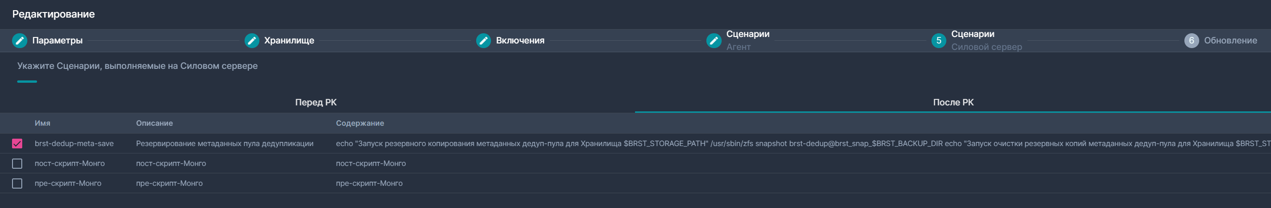Click the pencil icon for Хранилище step
1271x208 pixels.
click(252, 40)
